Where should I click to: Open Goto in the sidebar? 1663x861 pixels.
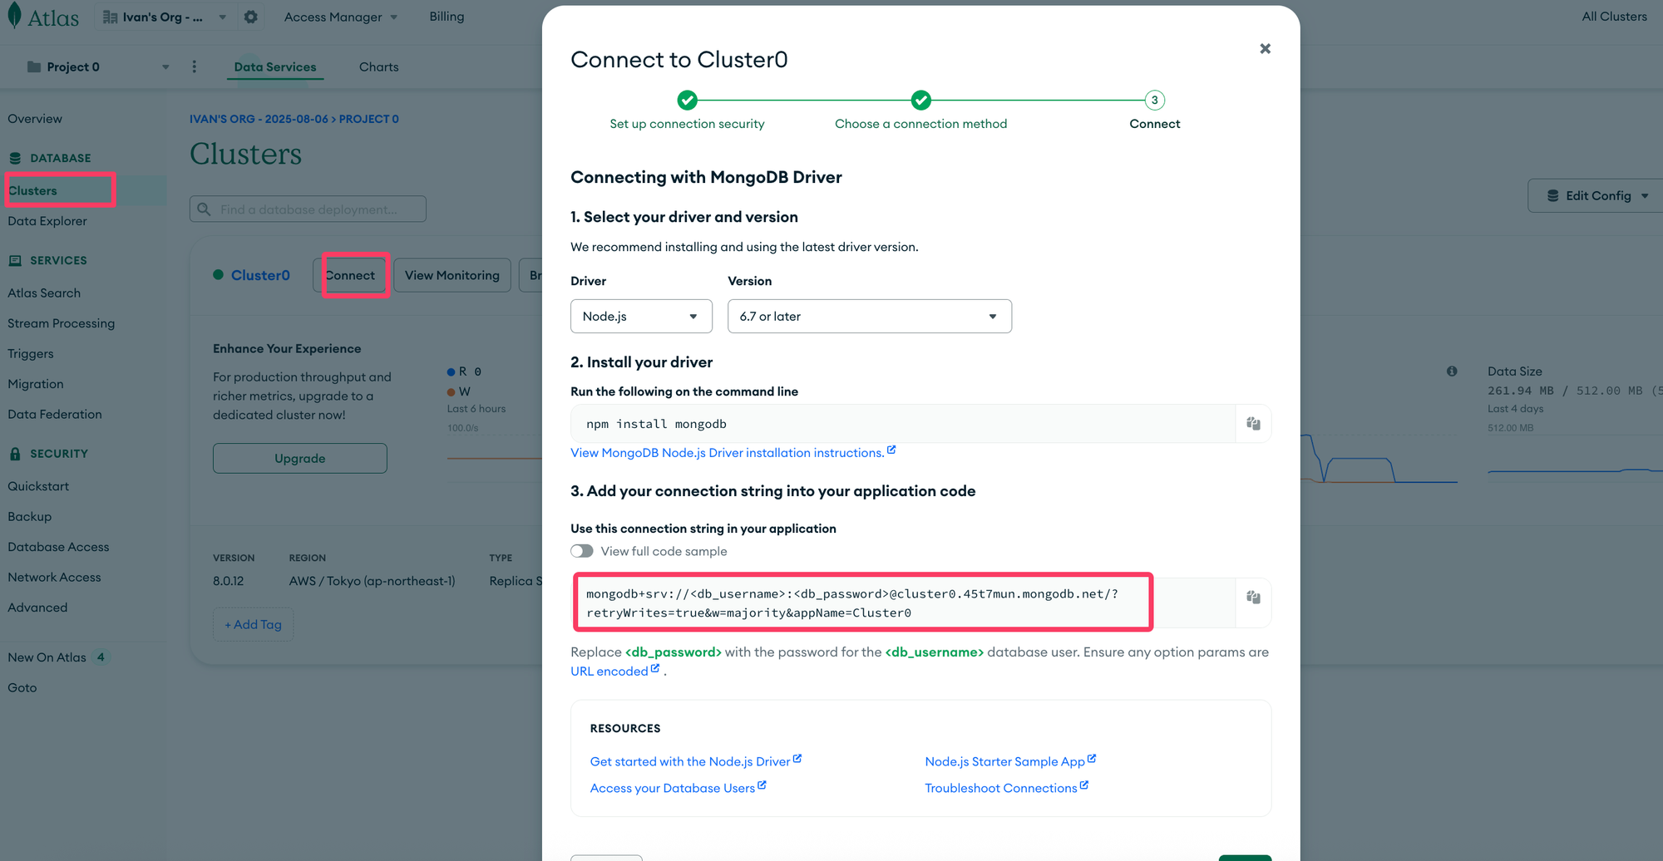(22, 687)
